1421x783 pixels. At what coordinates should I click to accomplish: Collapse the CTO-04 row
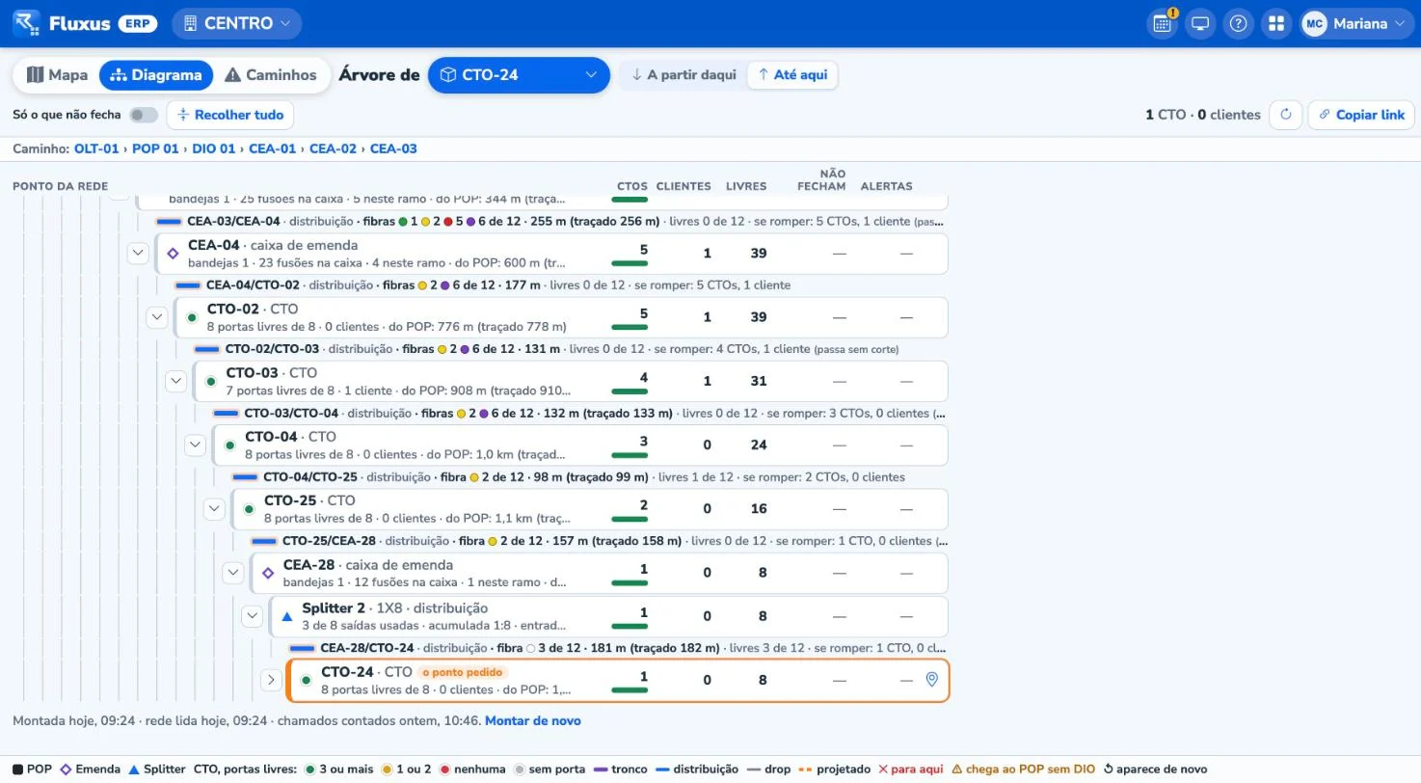point(195,445)
